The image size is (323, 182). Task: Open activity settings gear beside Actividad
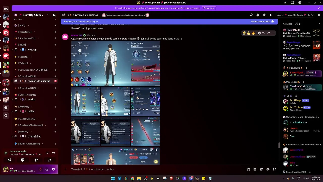tap(299, 24)
